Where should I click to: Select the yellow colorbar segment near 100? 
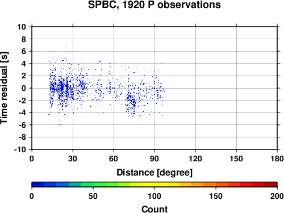(x=154, y=185)
